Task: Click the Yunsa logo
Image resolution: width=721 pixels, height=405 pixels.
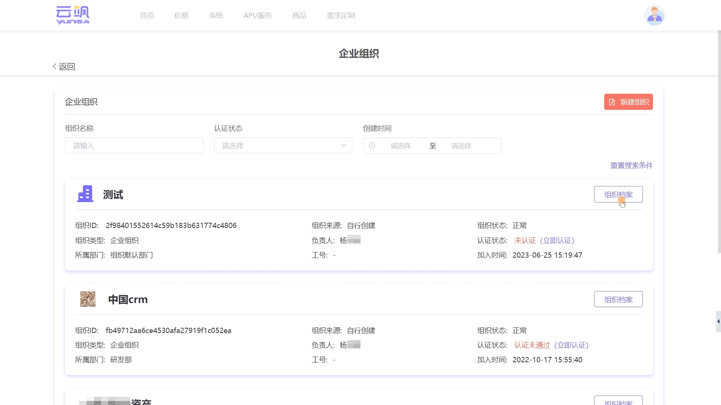Action: pos(73,15)
